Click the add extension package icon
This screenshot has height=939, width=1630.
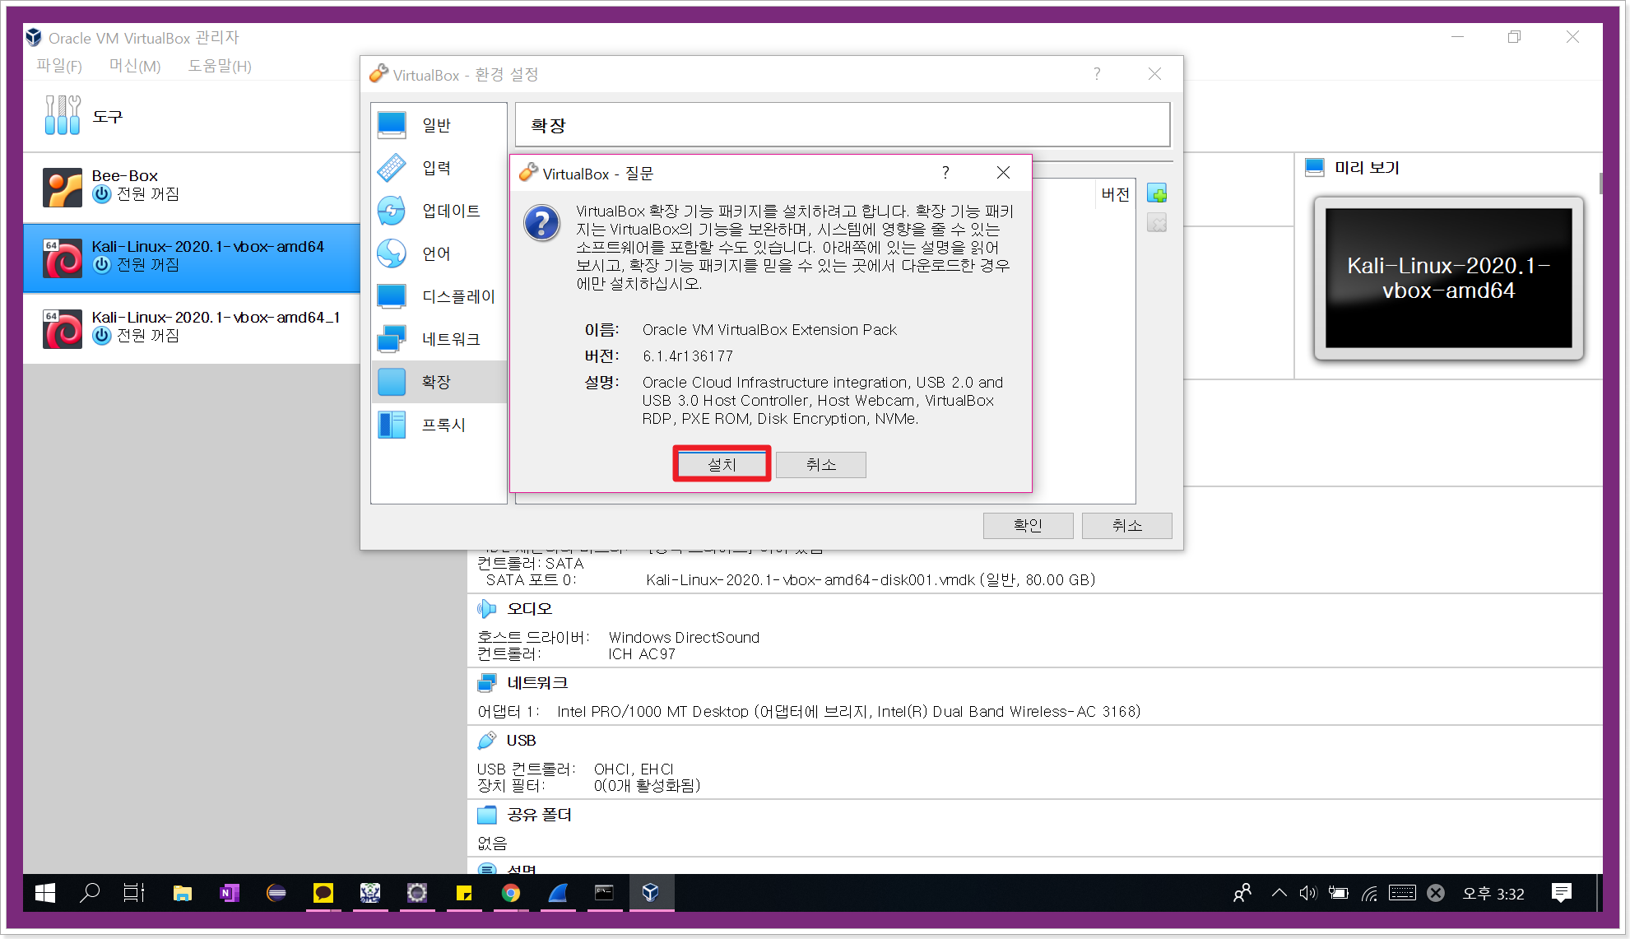coord(1157,194)
